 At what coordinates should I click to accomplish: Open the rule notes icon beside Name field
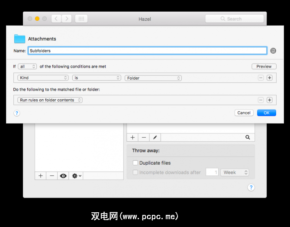pyautogui.click(x=273, y=51)
